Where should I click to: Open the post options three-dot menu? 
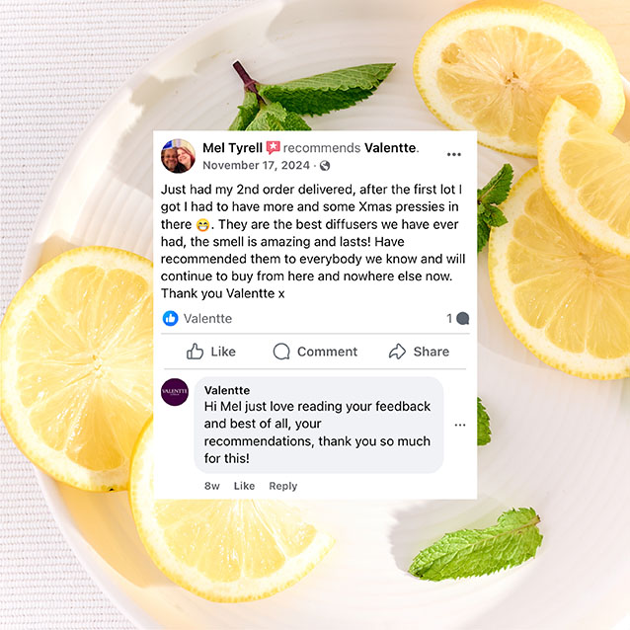coord(454,154)
